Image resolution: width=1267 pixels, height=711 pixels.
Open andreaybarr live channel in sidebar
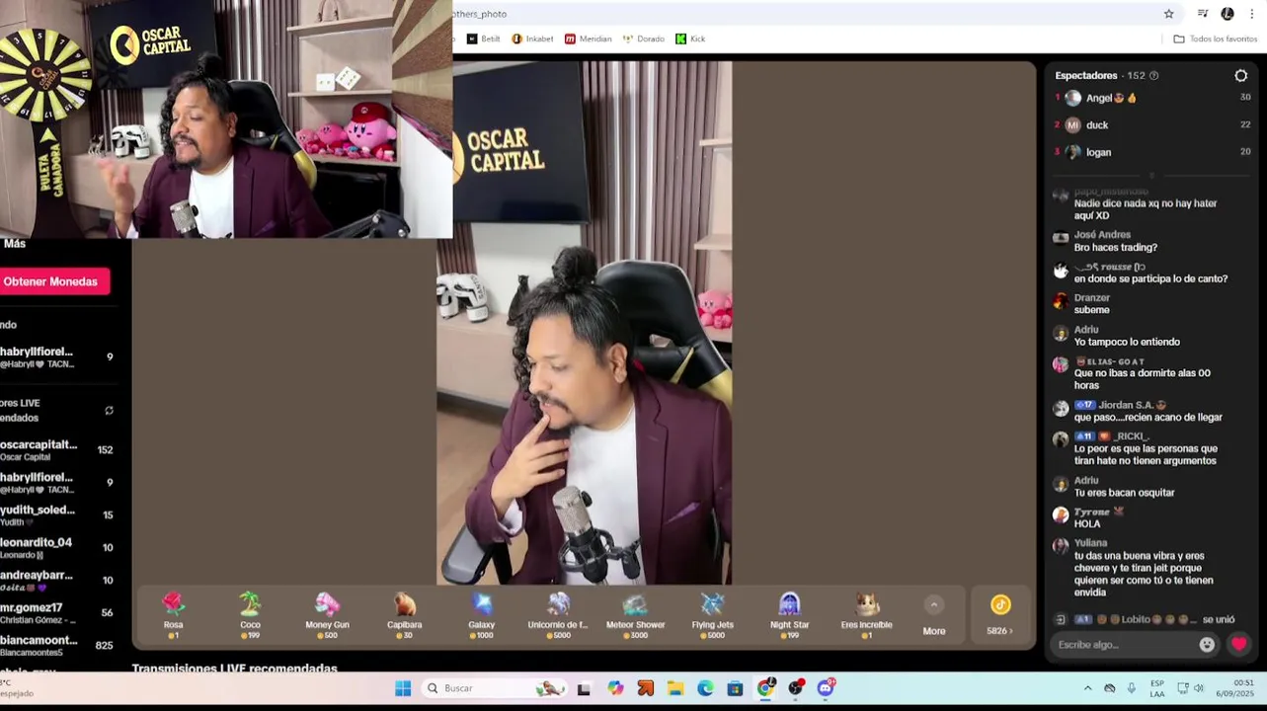59,581
